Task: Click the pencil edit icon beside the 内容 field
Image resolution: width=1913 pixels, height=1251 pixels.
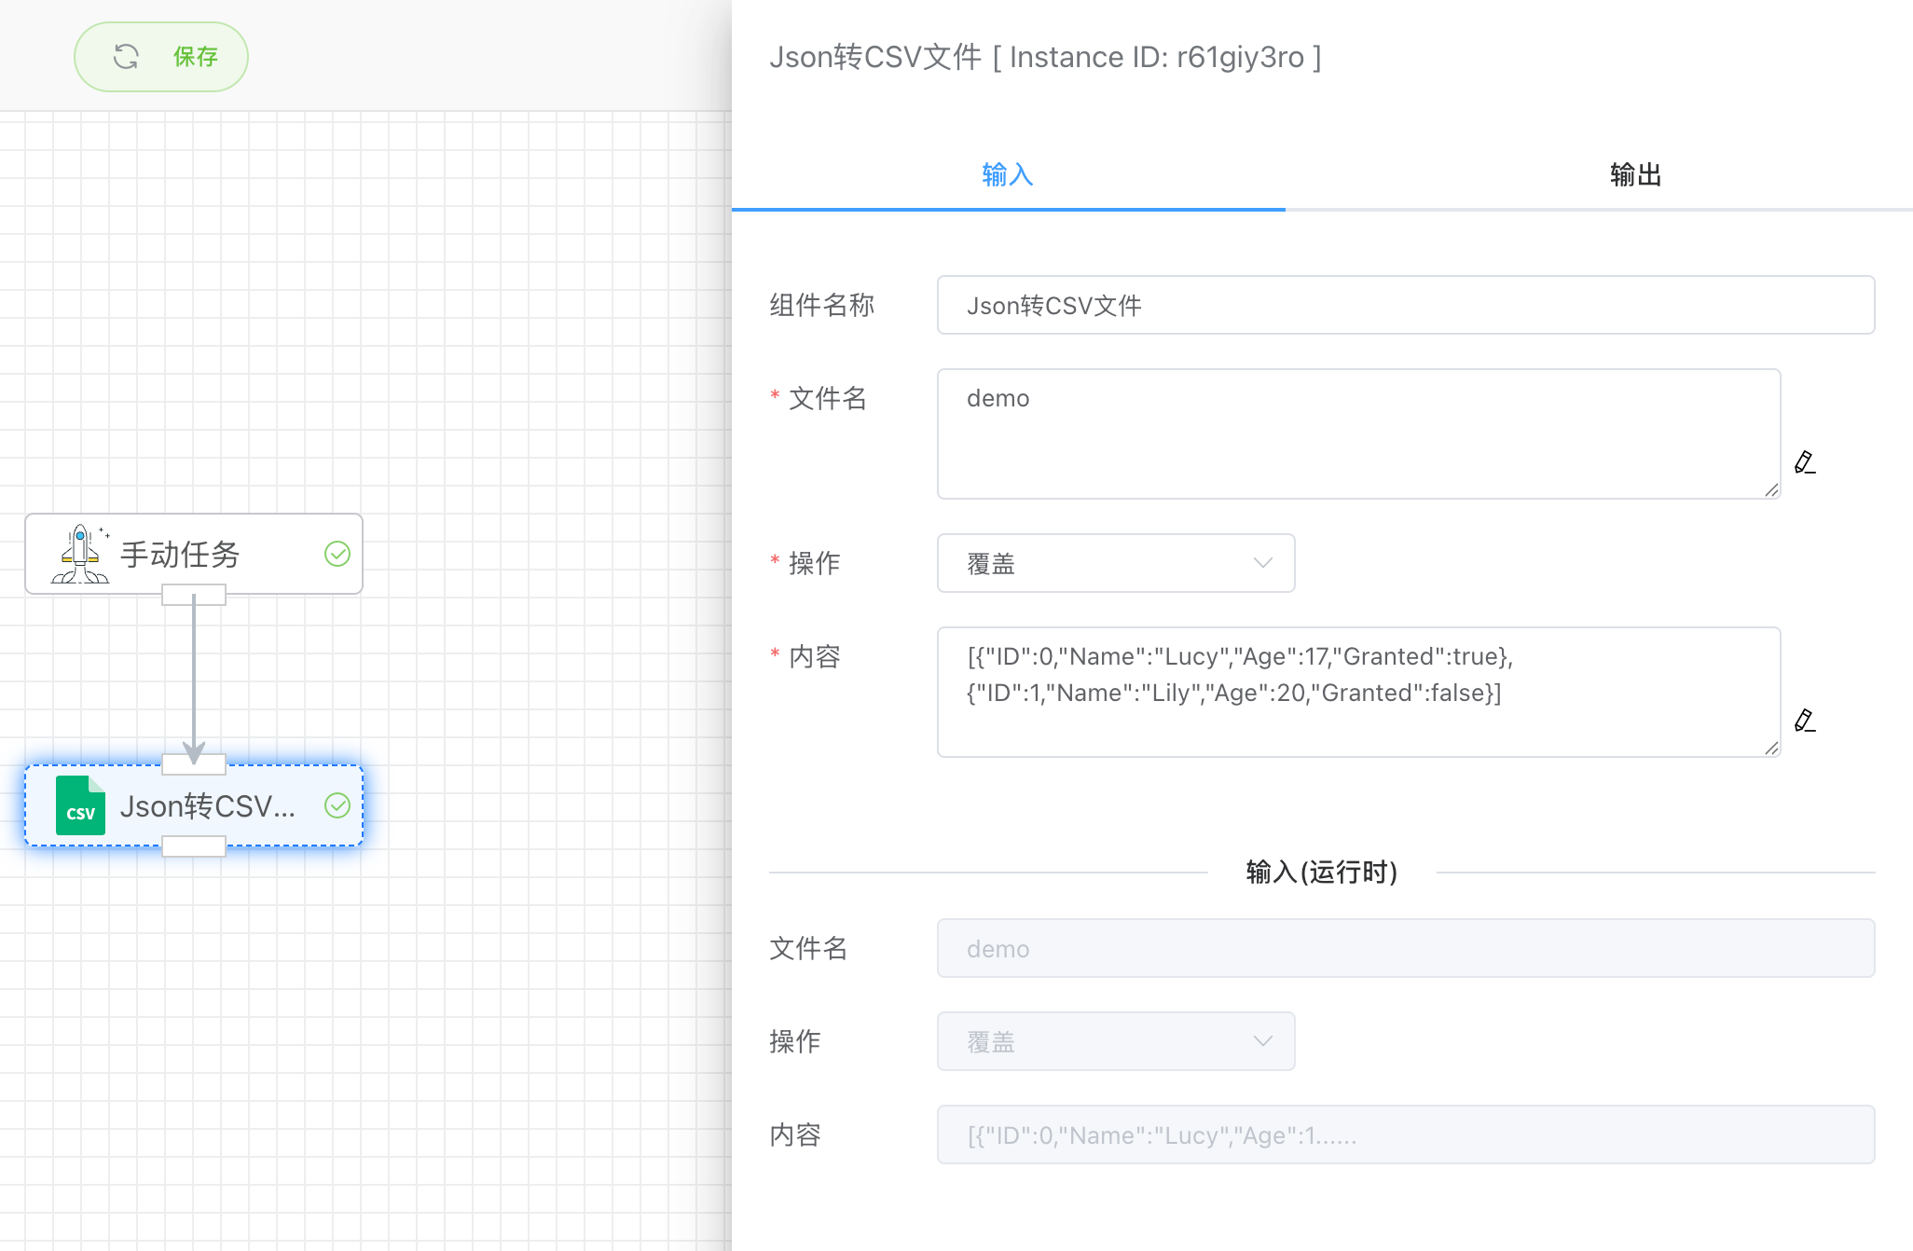Action: tap(1805, 719)
